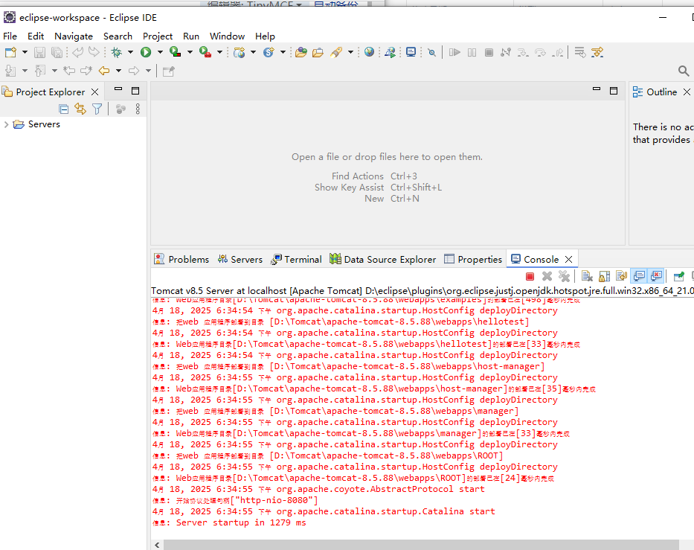Open dropdown arrow next to New icon
The image size is (694, 550).
(25, 52)
